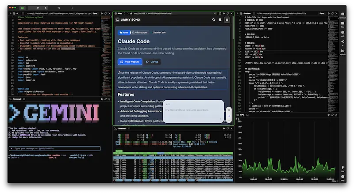Click the Claude Code heading text
The width and height of the screenshot is (354, 193).
pyautogui.click(x=134, y=42)
